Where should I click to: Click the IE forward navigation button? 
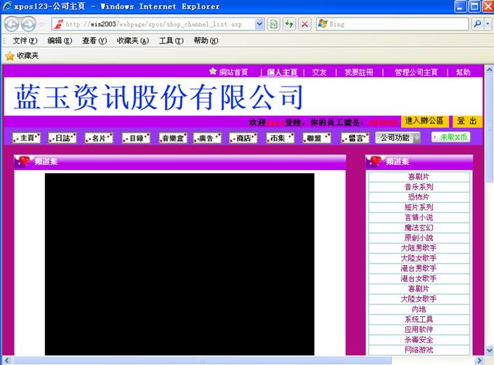pos(29,24)
